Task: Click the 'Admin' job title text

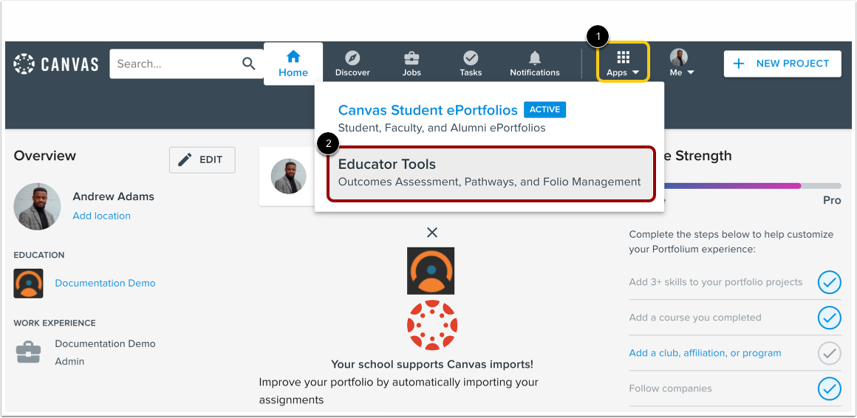Action: point(69,361)
